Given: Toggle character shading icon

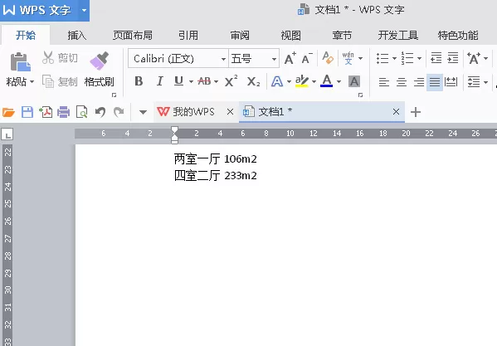Looking at the screenshot, I should tap(354, 81).
